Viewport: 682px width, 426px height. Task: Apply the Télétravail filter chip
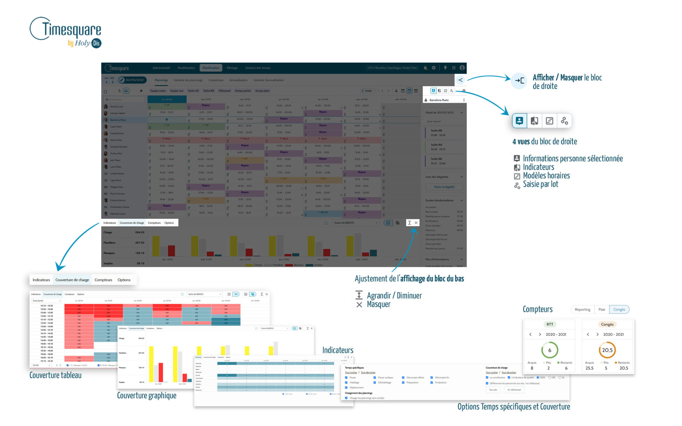[x=224, y=91]
